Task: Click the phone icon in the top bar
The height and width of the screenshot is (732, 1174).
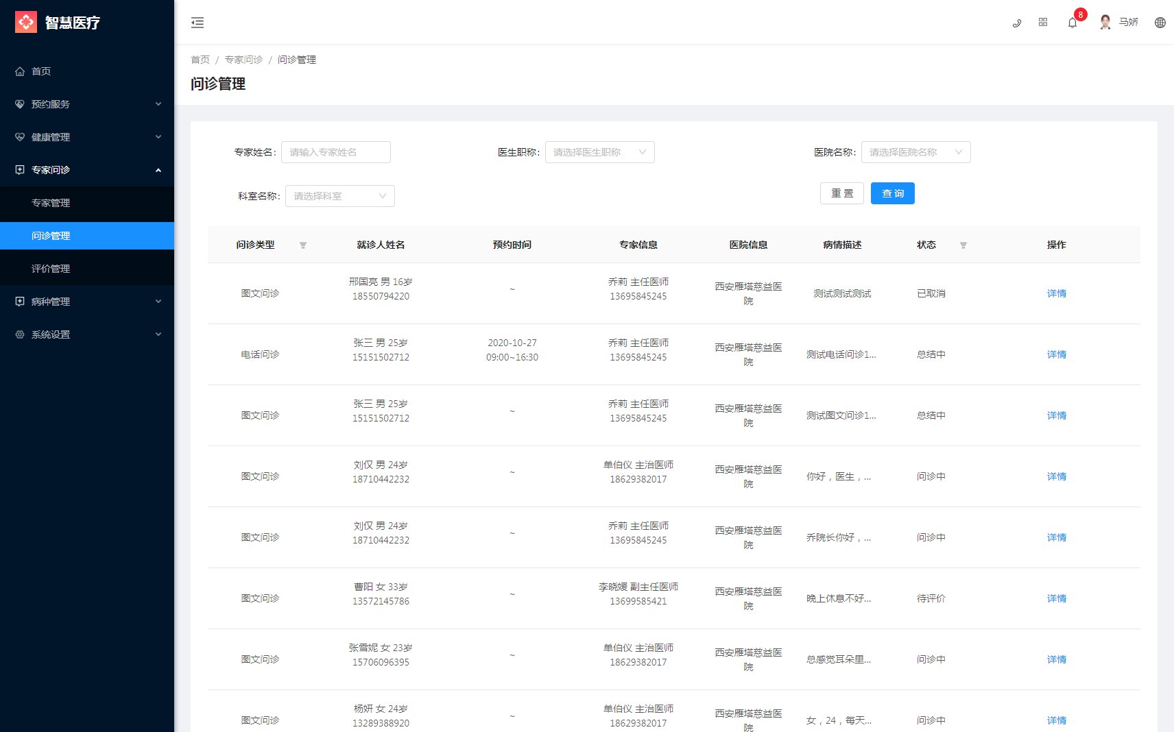Action: [1017, 23]
